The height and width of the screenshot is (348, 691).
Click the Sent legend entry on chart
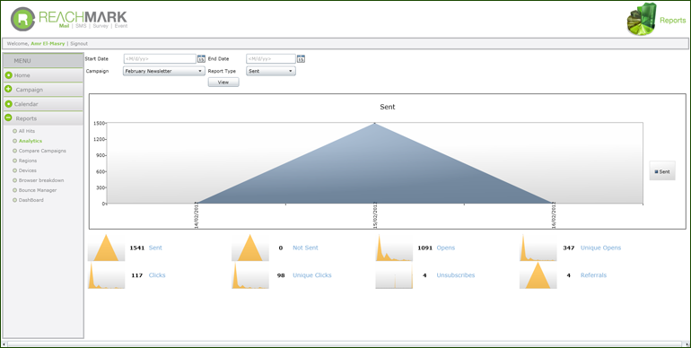point(662,172)
